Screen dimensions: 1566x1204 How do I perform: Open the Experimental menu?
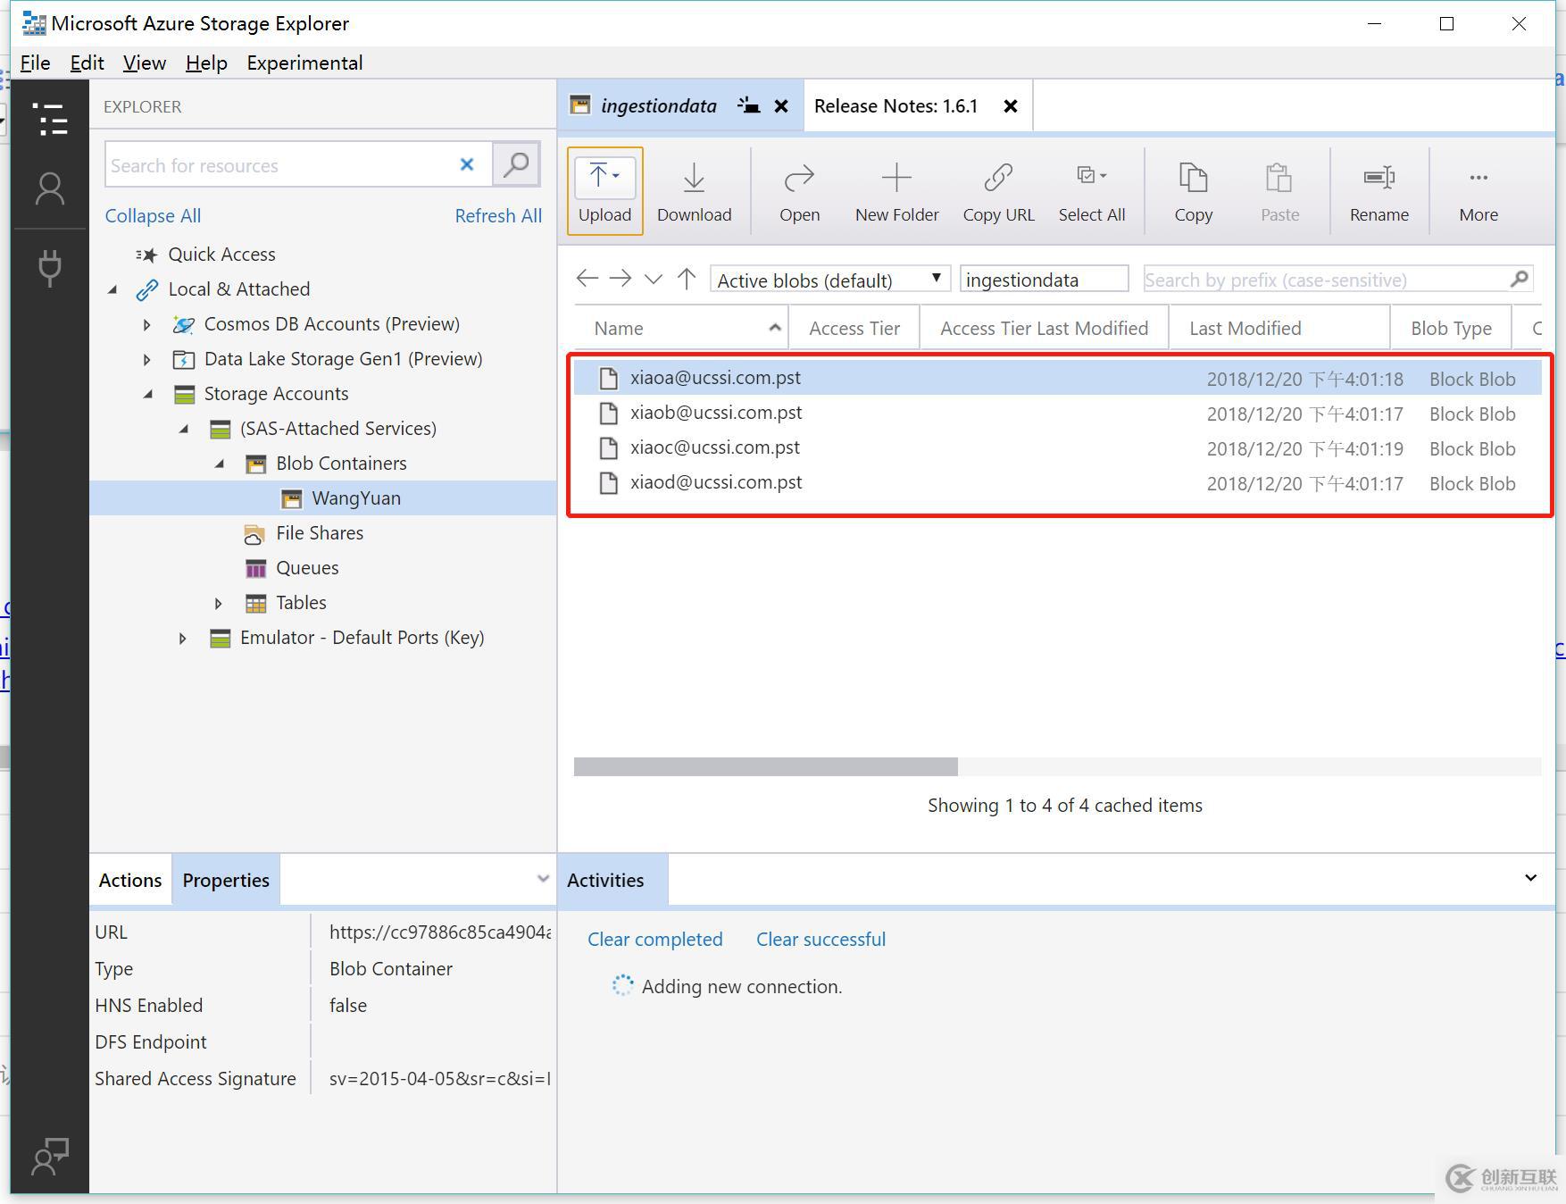coord(304,63)
